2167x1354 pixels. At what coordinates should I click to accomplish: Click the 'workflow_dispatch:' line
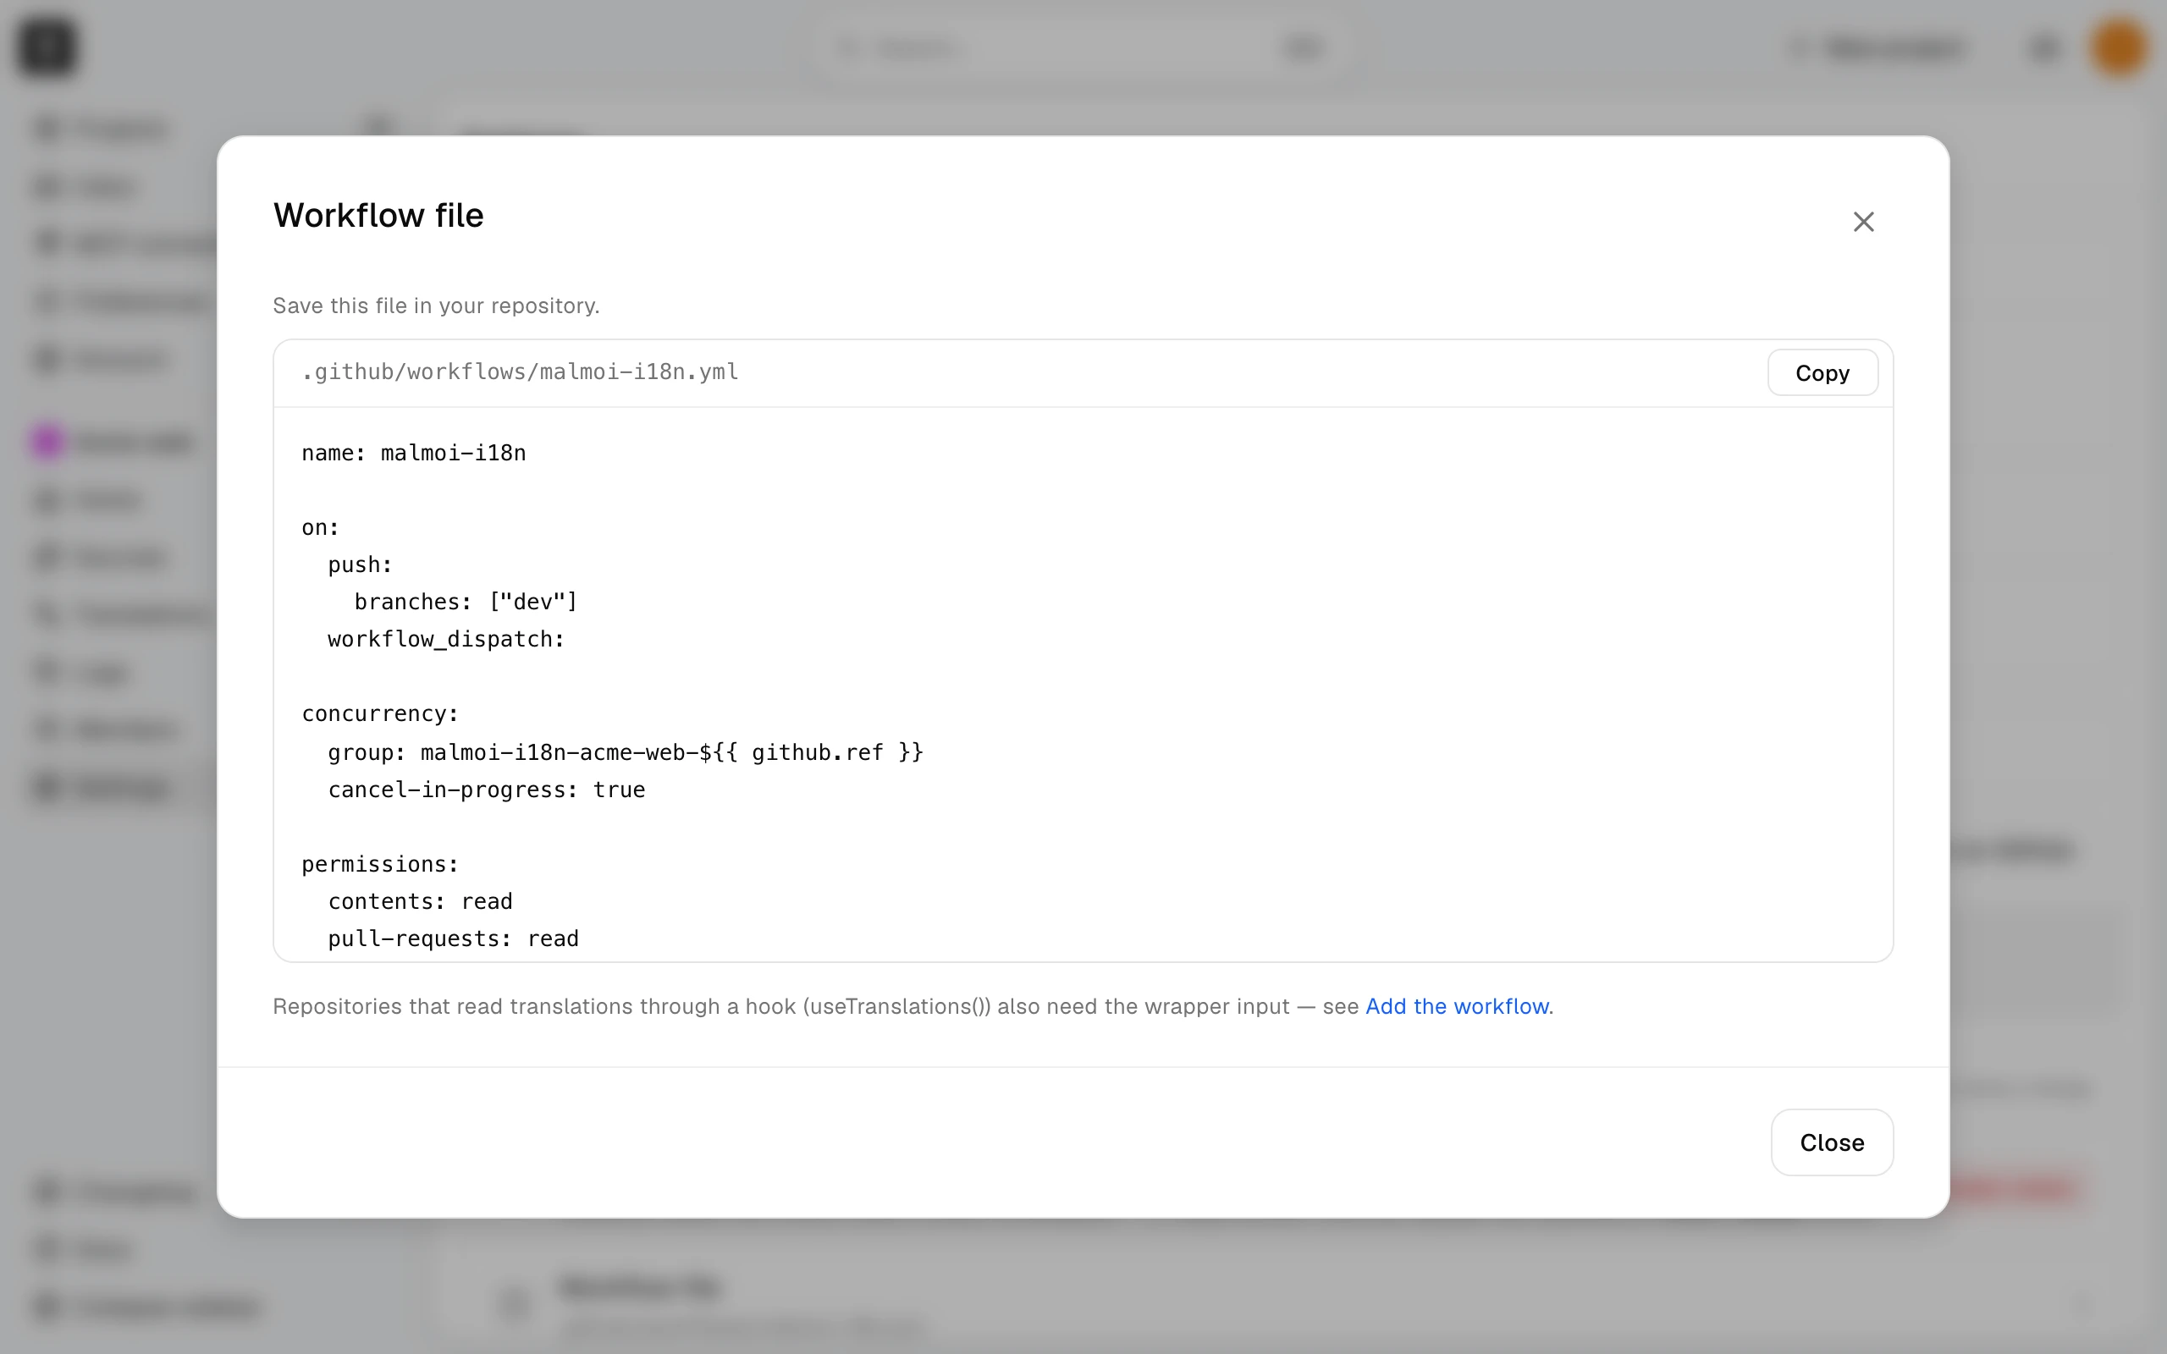point(446,640)
